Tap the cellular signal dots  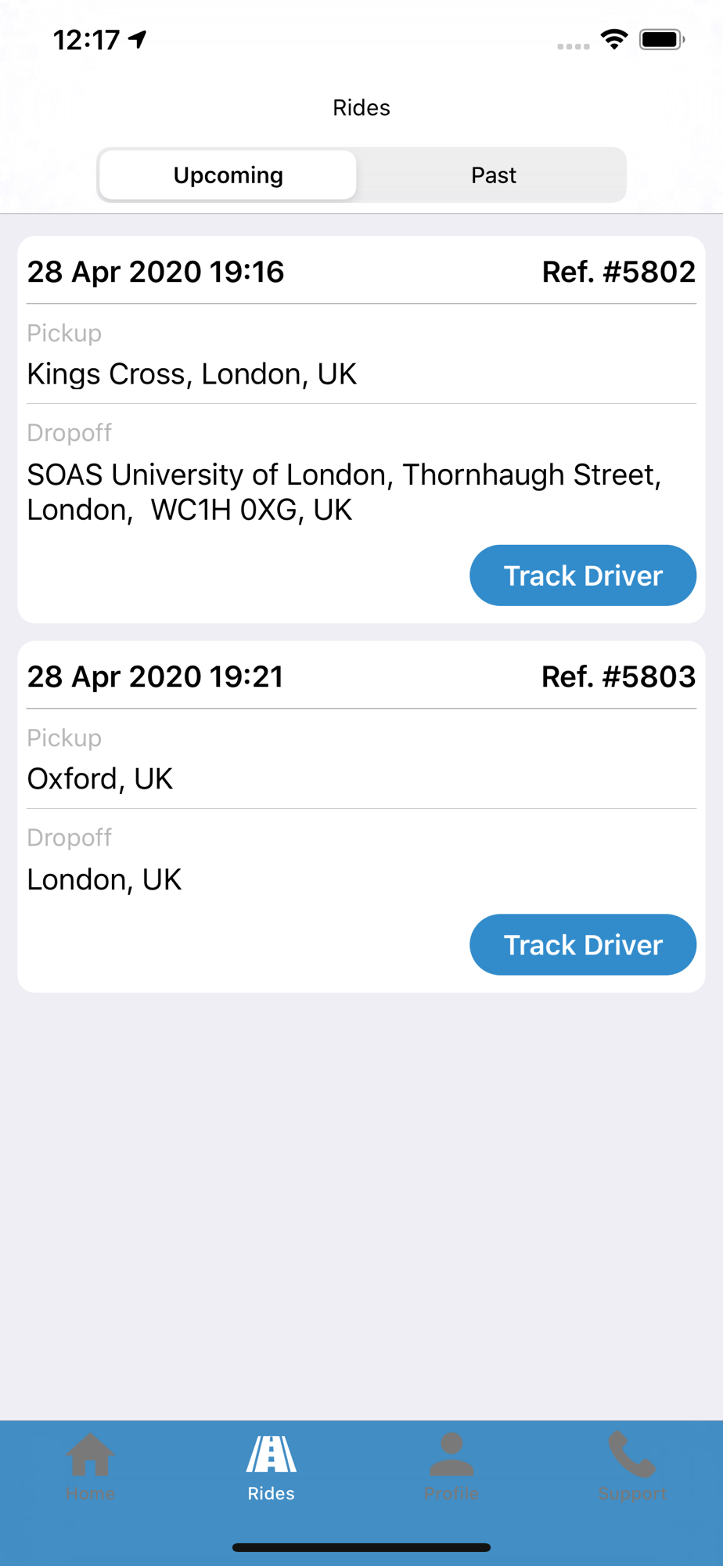click(x=574, y=46)
